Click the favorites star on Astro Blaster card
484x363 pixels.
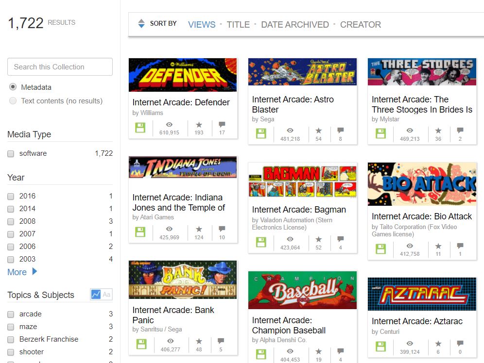coord(319,131)
